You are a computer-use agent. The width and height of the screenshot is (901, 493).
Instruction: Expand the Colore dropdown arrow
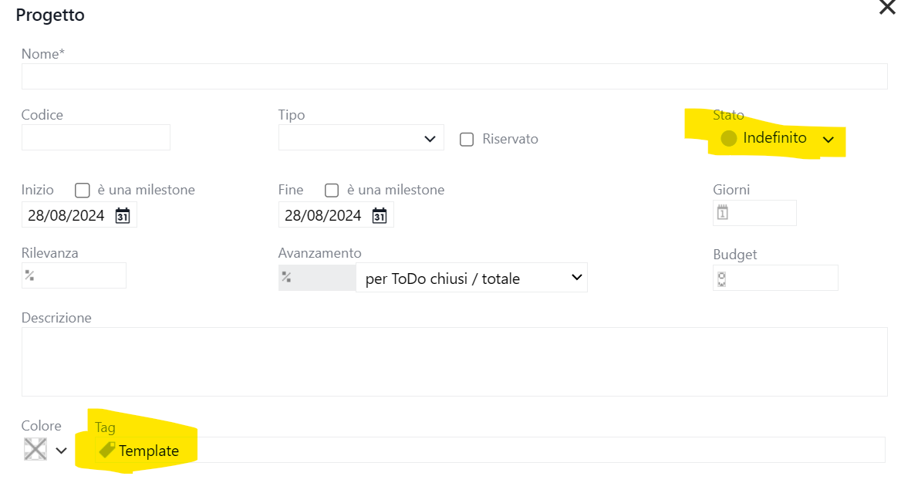(x=62, y=451)
